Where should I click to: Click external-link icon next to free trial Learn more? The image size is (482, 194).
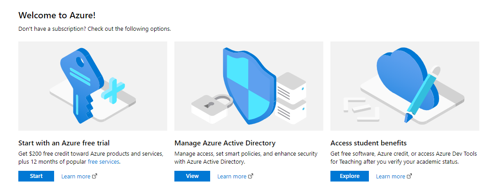94,176
